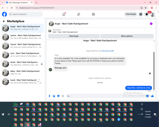Open the notifications bell
Viewport: 159px width, 127px height.
coord(147,14)
